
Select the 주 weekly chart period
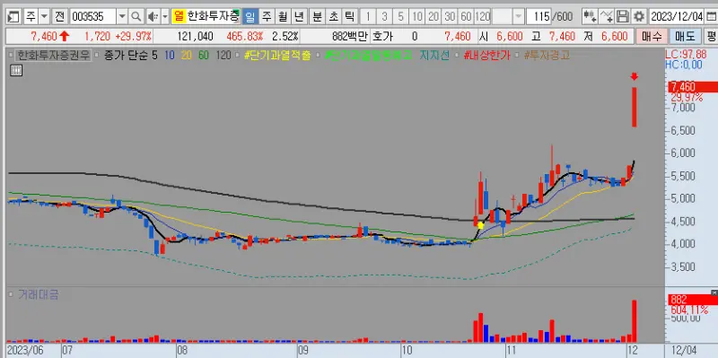click(x=266, y=17)
